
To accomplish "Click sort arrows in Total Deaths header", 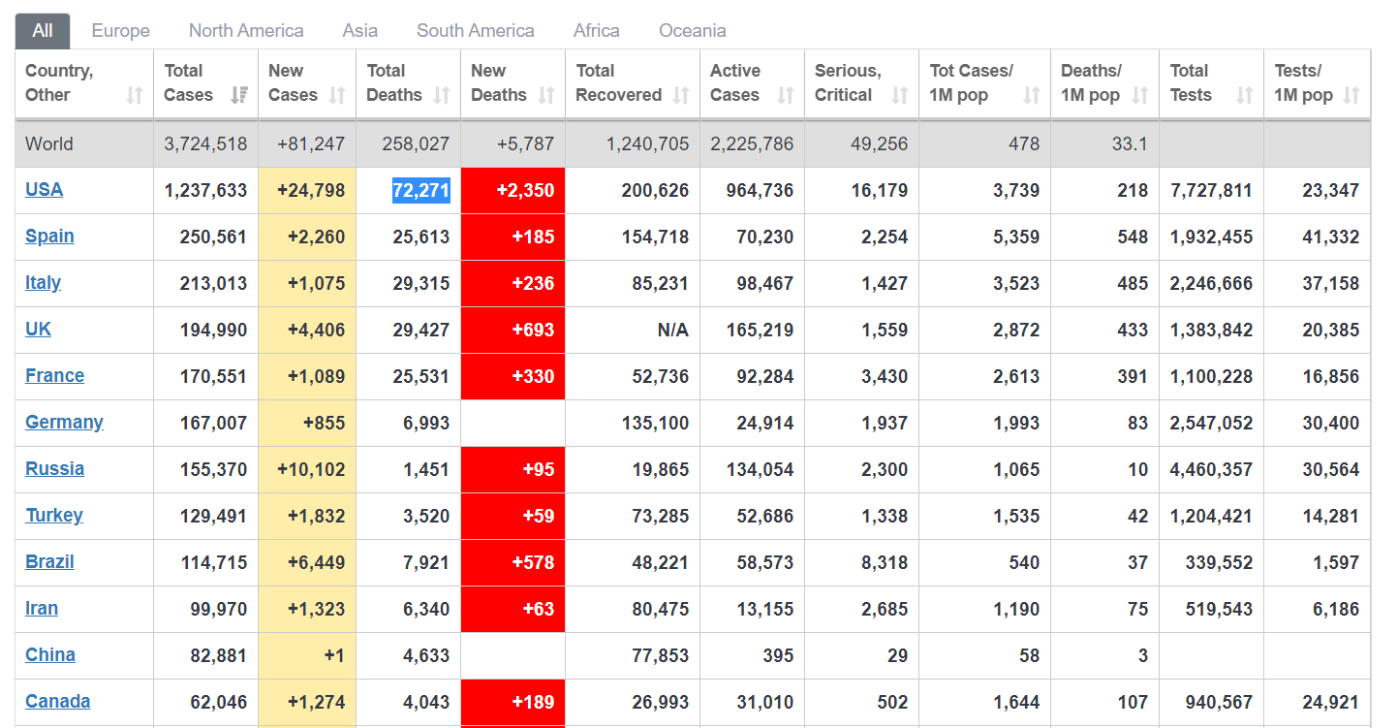I will coord(442,95).
